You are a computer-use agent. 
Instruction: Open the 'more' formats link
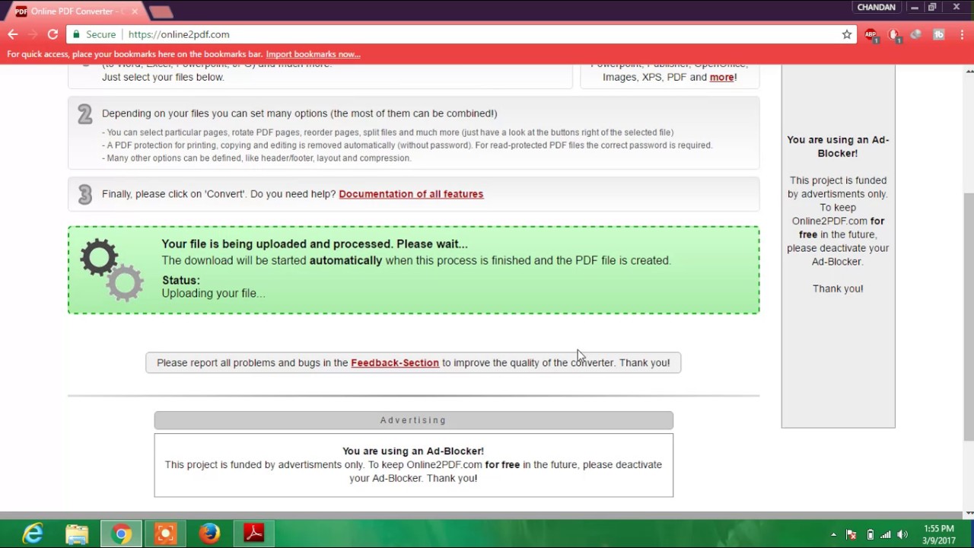click(721, 77)
